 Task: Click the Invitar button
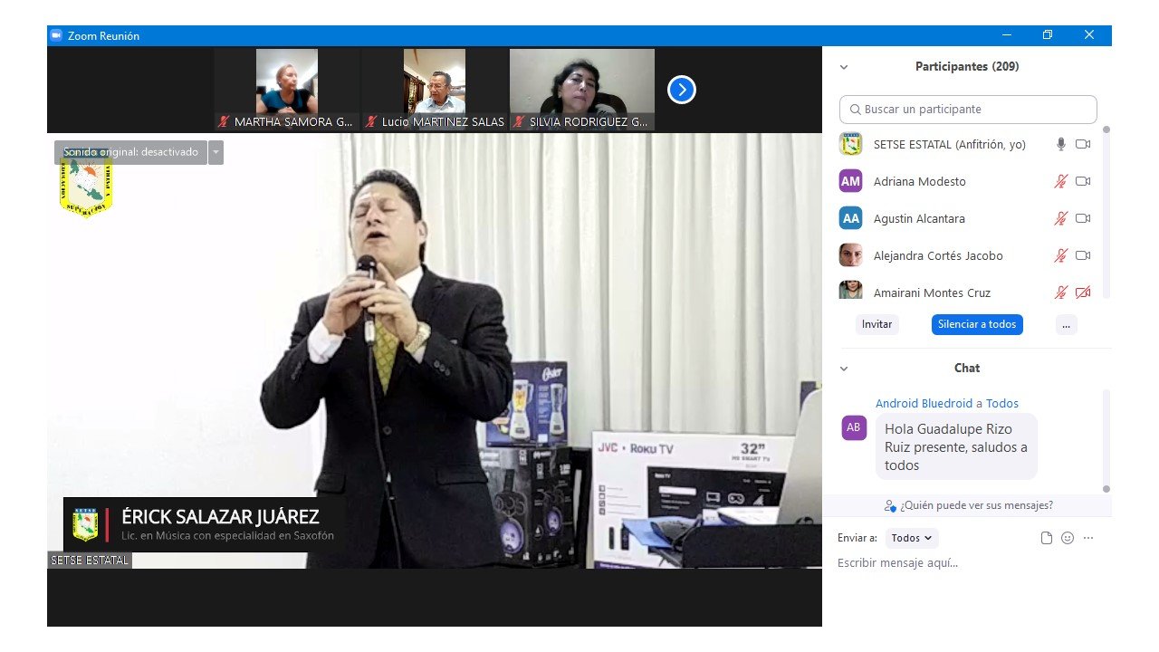876,324
